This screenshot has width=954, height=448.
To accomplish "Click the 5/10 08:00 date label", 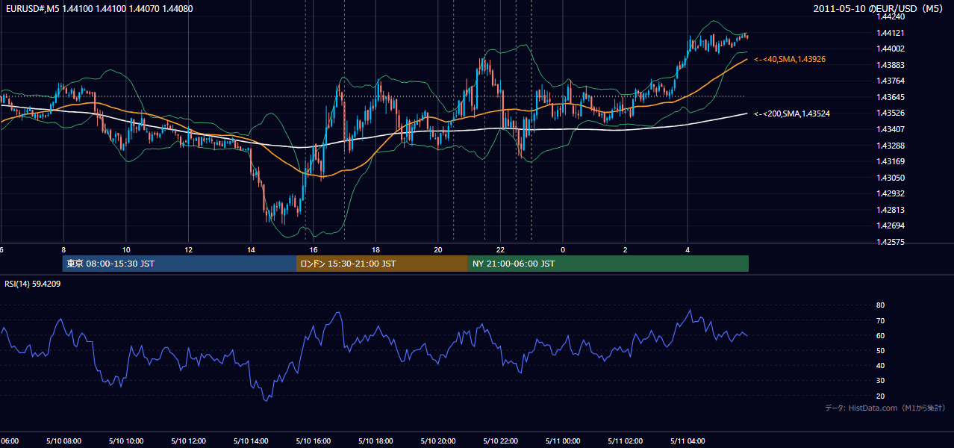I will point(63,441).
